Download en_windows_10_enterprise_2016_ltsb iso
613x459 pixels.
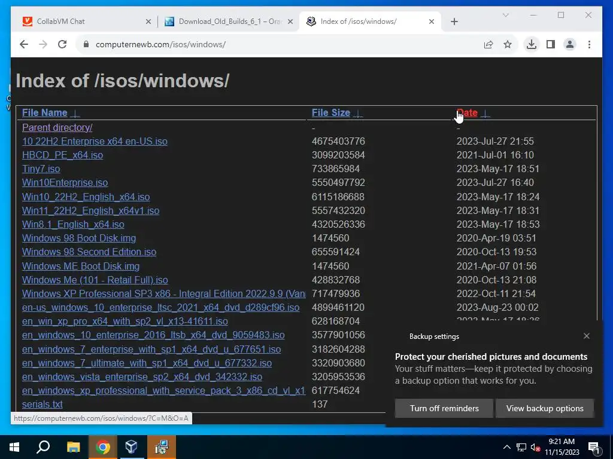click(153, 335)
